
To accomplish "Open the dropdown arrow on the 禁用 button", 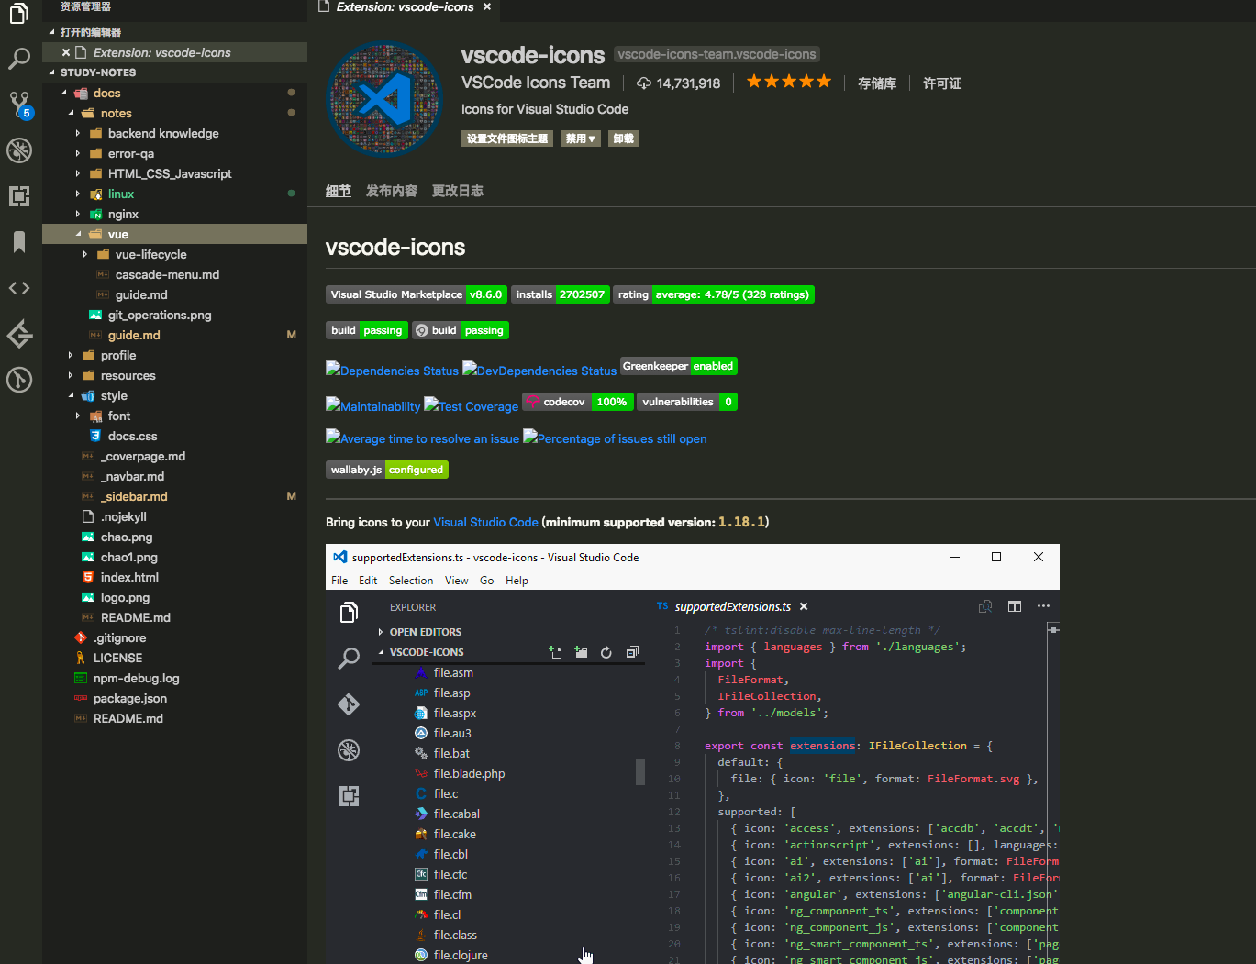I will tap(592, 138).
